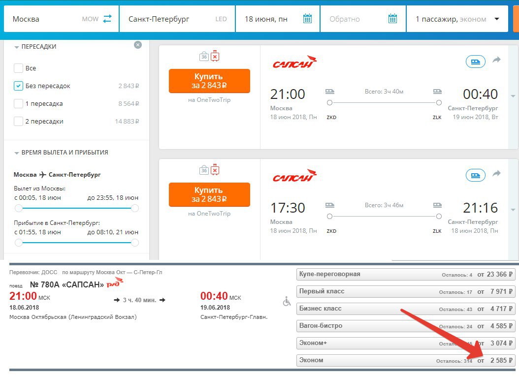Click price 8 564 ₽ for 1 пересадка
This screenshot has height=377, width=519.
129,104
